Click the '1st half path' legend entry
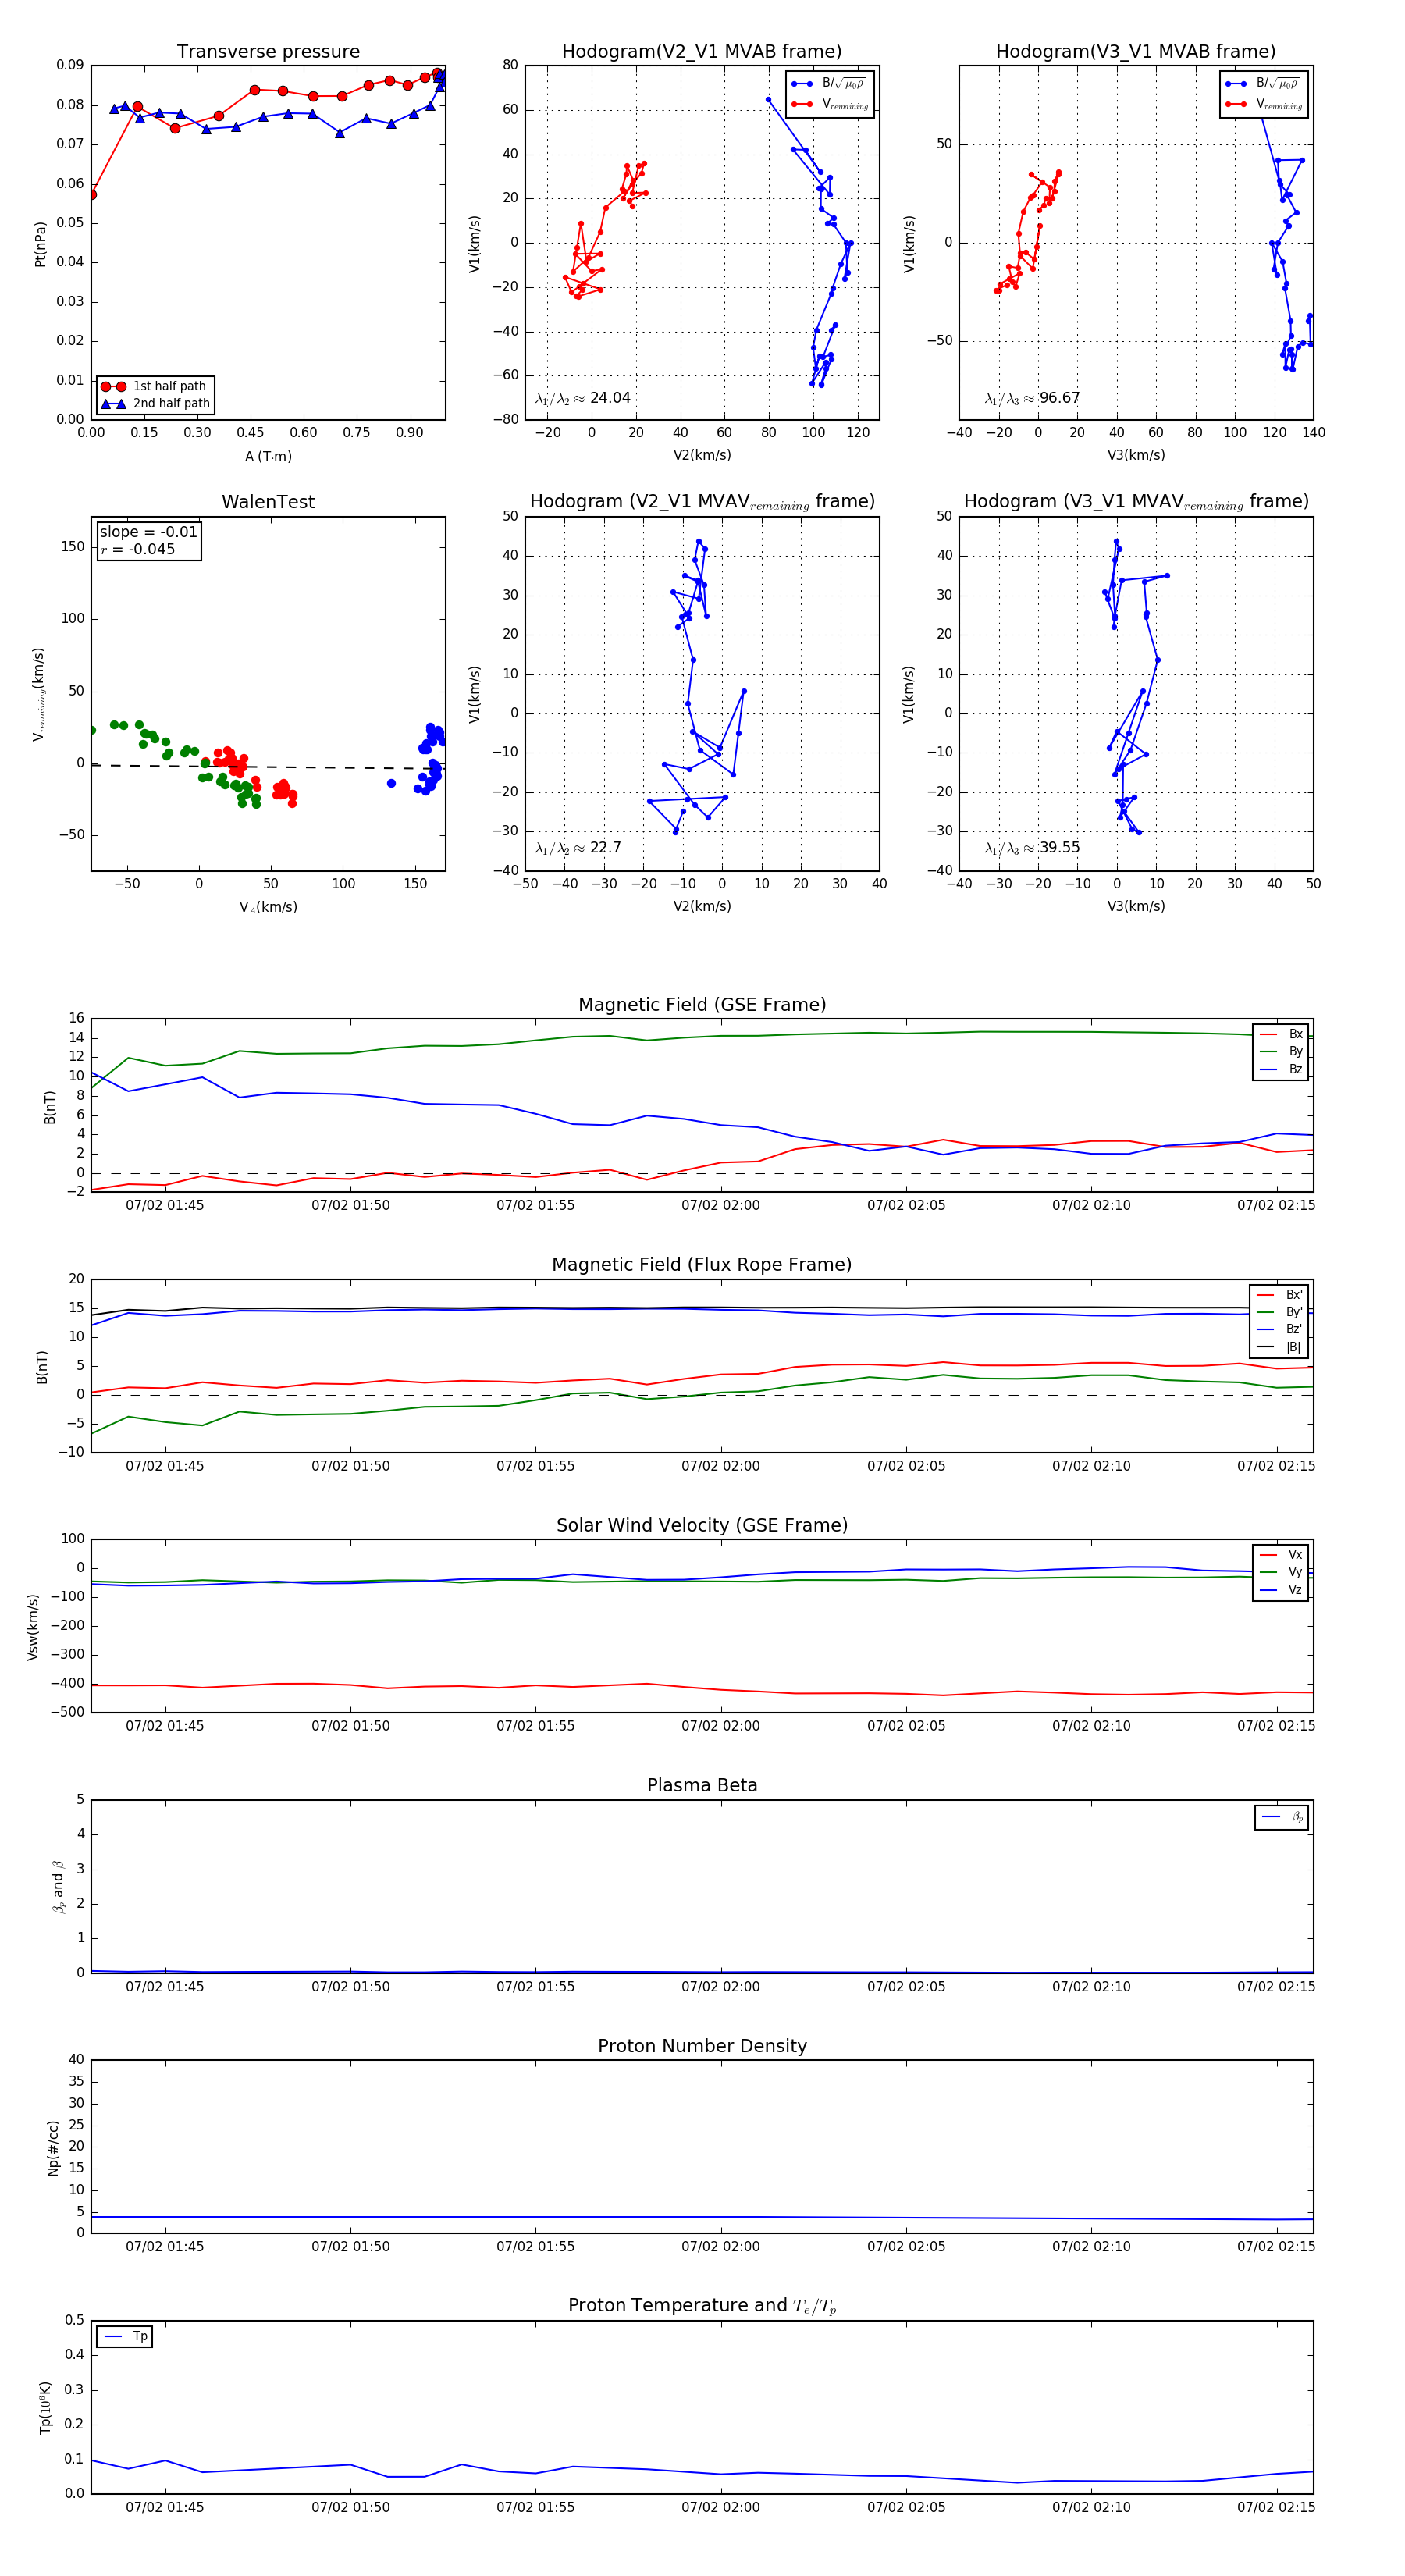Viewport: 1405px width, 2576px height. click(x=155, y=386)
